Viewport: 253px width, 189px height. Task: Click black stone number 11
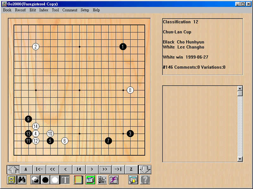[x=28, y=141]
